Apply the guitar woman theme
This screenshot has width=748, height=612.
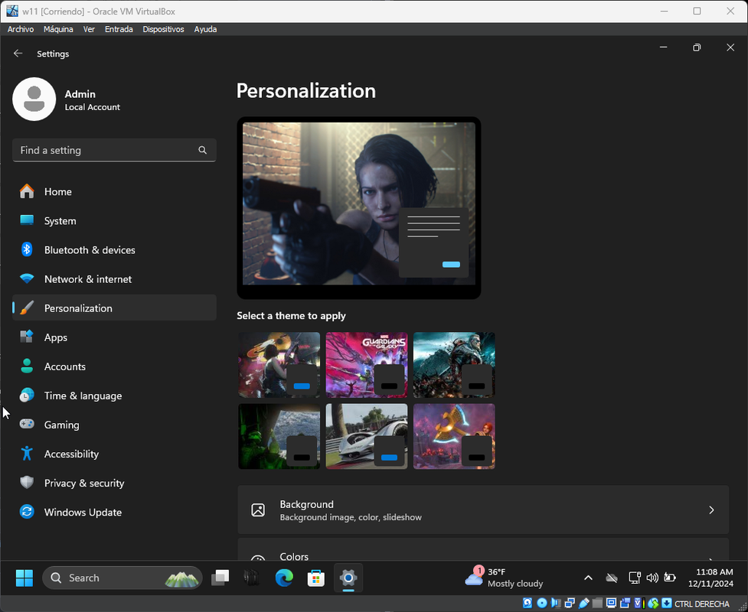[x=279, y=365]
